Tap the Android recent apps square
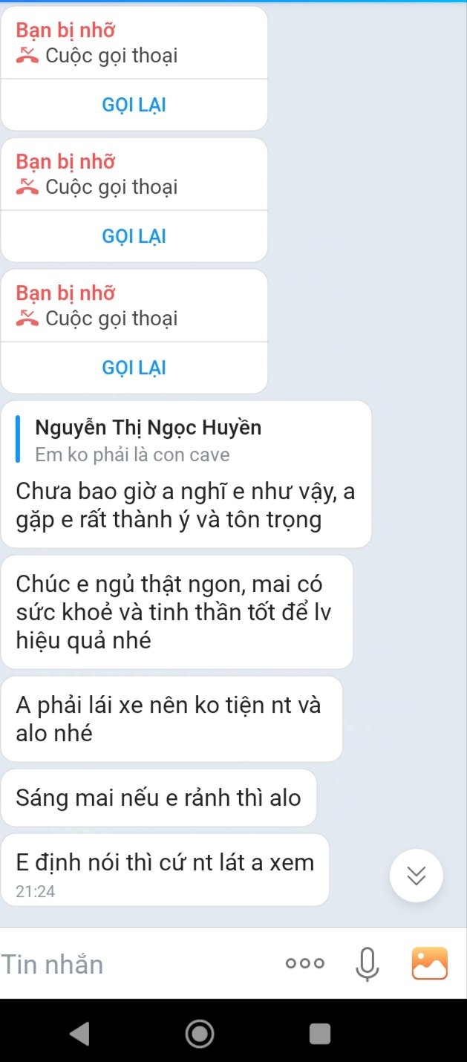 tap(320, 1034)
